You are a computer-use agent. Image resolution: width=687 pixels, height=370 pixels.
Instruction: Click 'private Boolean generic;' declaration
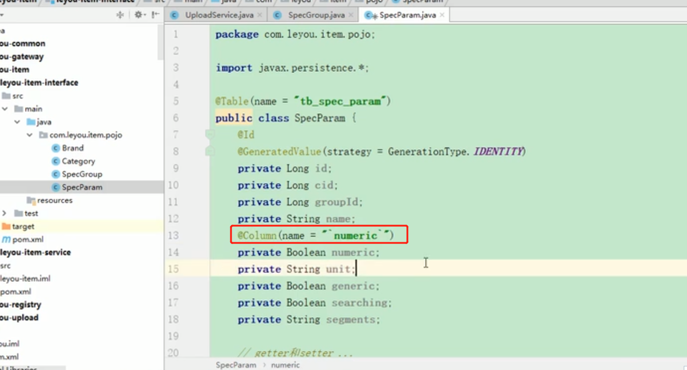point(308,286)
